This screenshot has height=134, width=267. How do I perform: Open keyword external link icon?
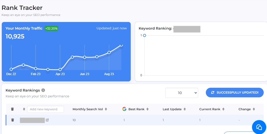pos(47,120)
